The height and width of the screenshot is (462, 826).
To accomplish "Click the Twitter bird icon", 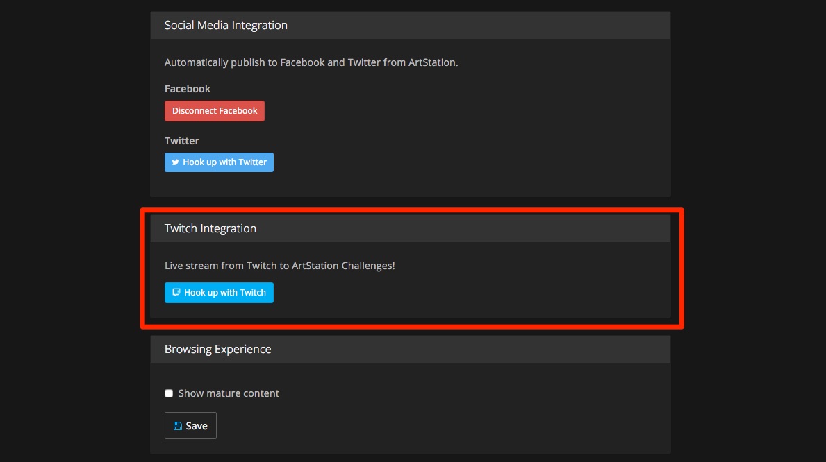I will tap(176, 162).
